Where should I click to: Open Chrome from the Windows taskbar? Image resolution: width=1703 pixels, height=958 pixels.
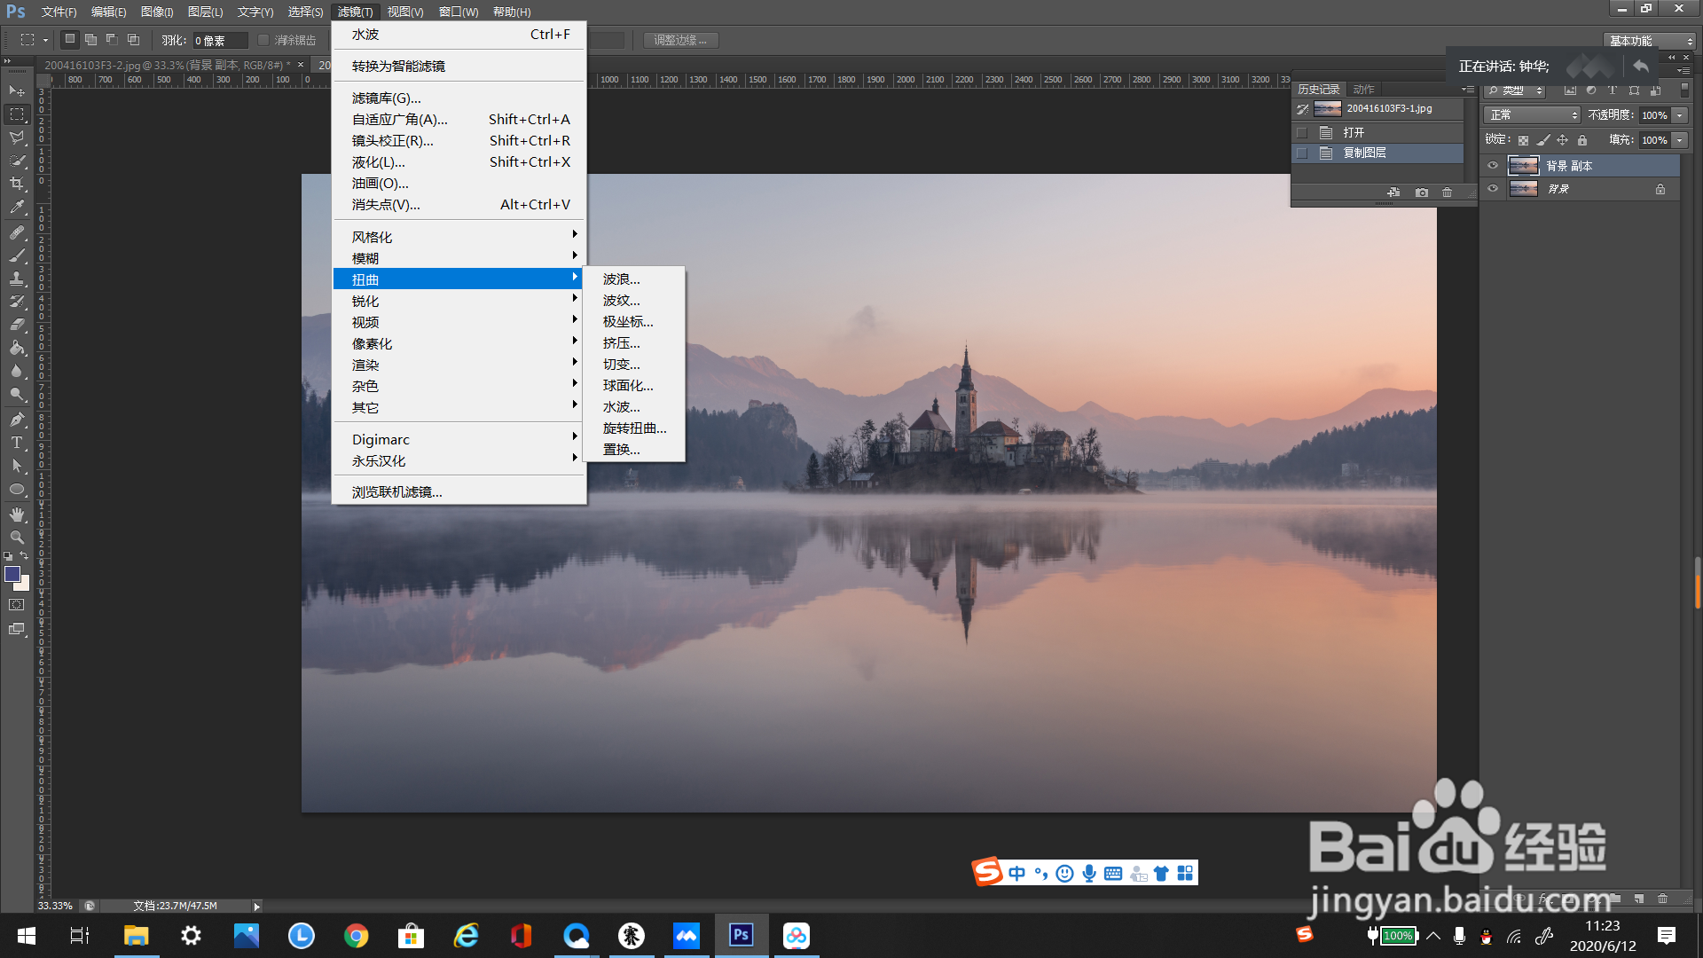(357, 936)
